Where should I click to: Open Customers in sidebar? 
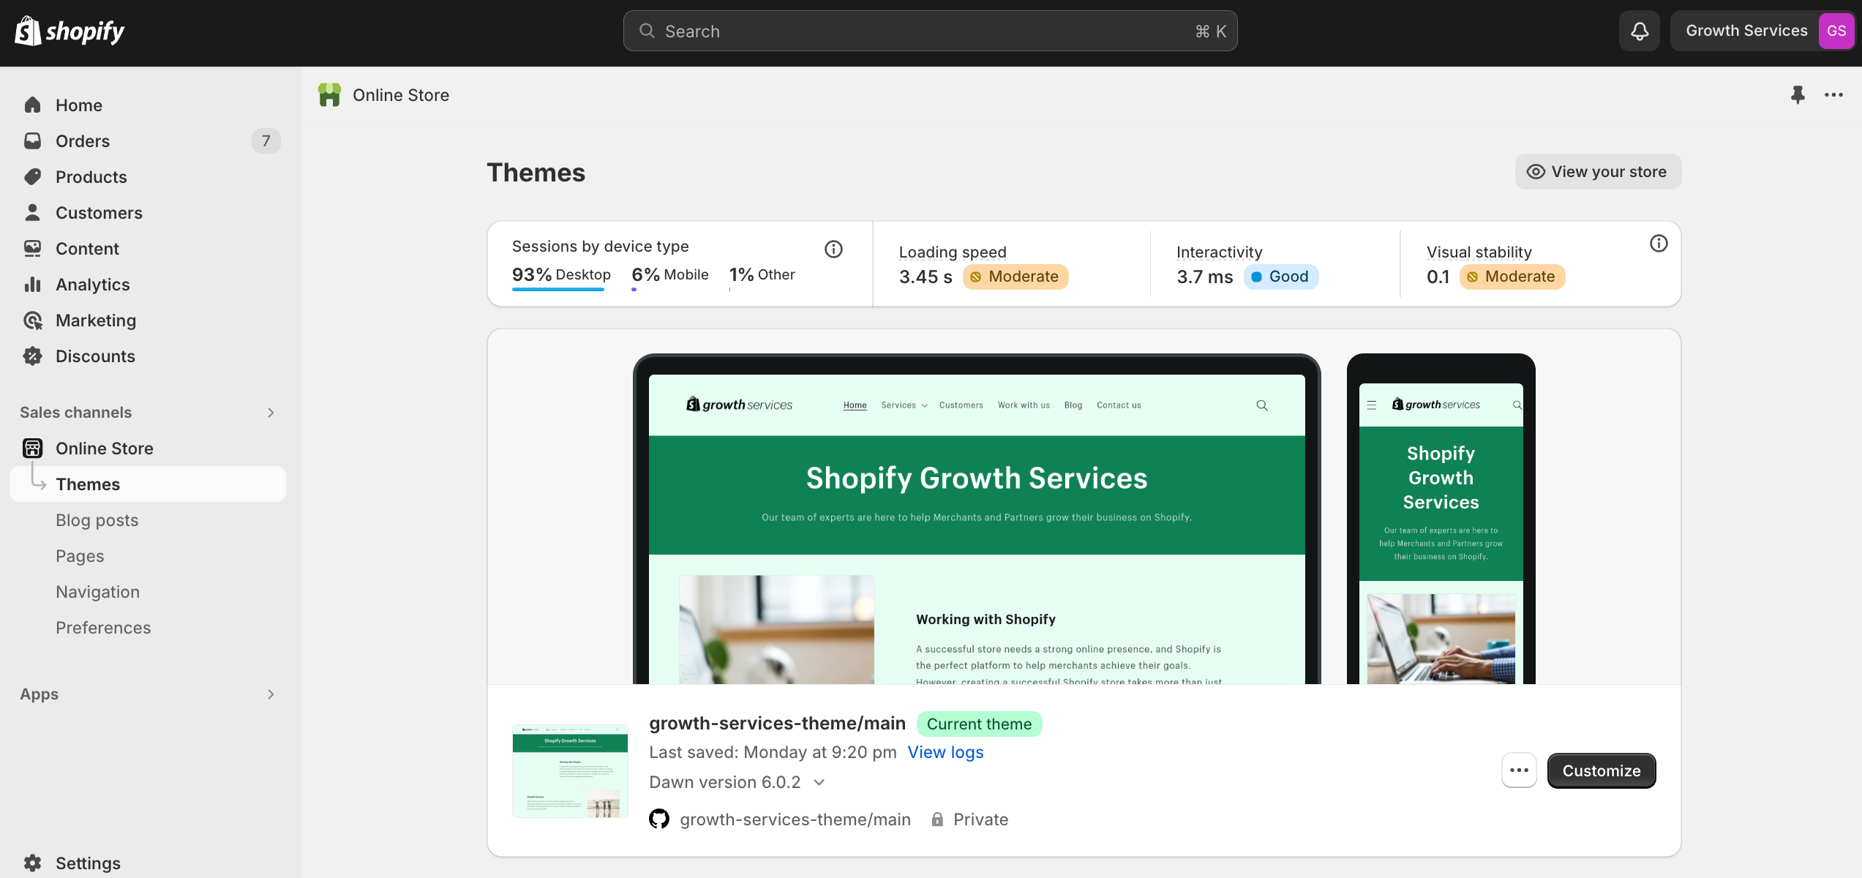(149, 212)
